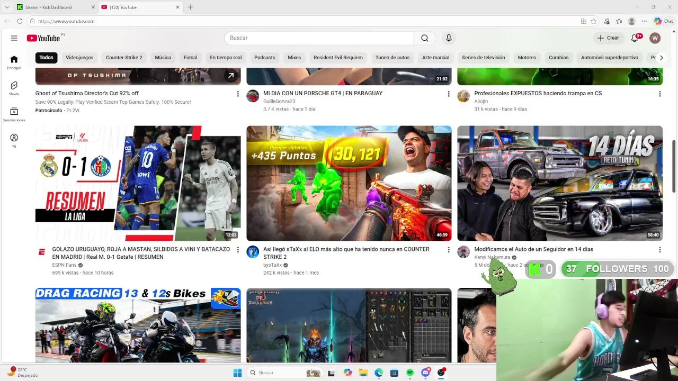This screenshot has width=678, height=381.
Task: Reload the page with the browser refresh icon
Action: click(20, 21)
